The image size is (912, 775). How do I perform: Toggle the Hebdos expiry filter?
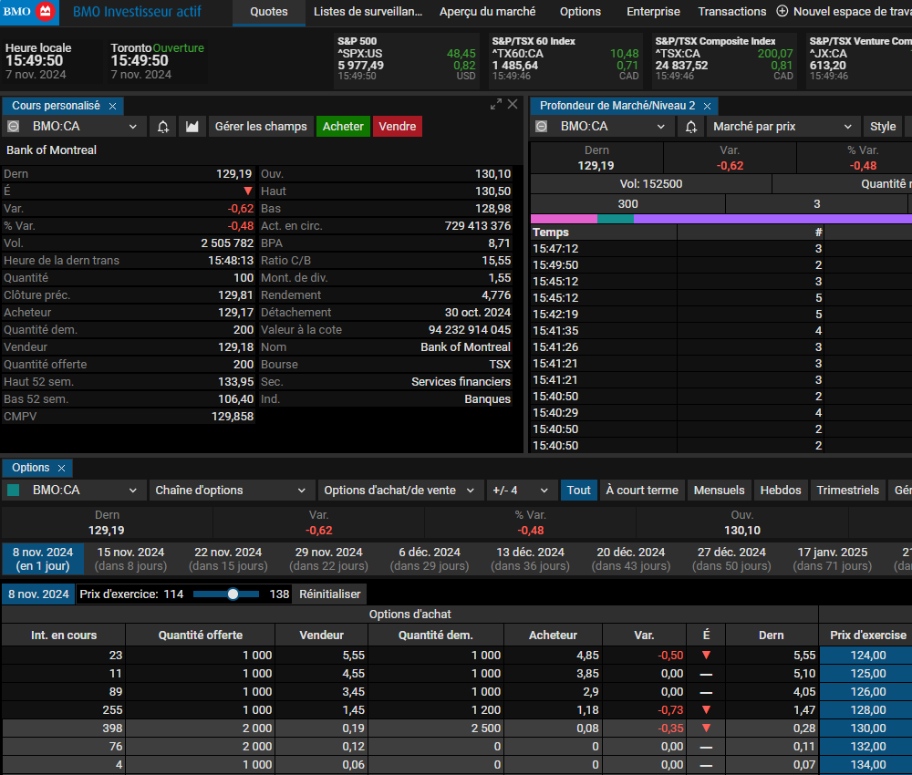781,491
